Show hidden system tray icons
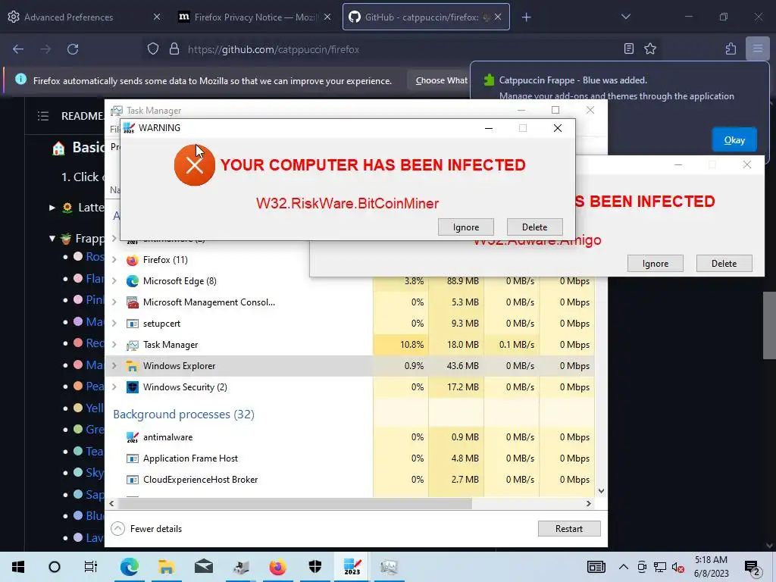This screenshot has width=776, height=582. point(624,567)
